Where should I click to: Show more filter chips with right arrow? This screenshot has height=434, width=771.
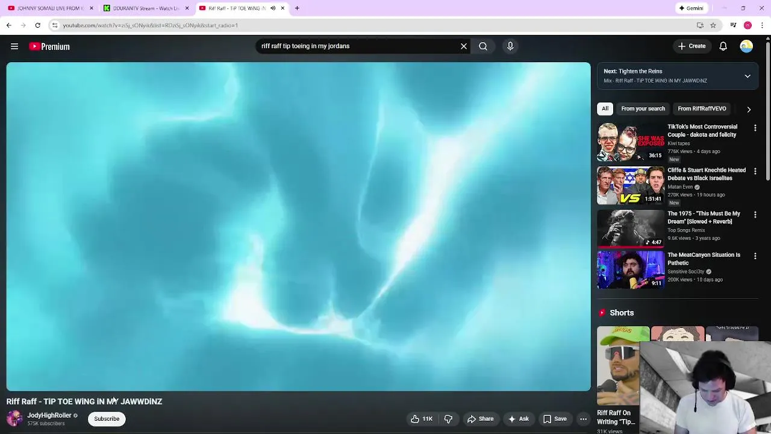coord(749,109)
